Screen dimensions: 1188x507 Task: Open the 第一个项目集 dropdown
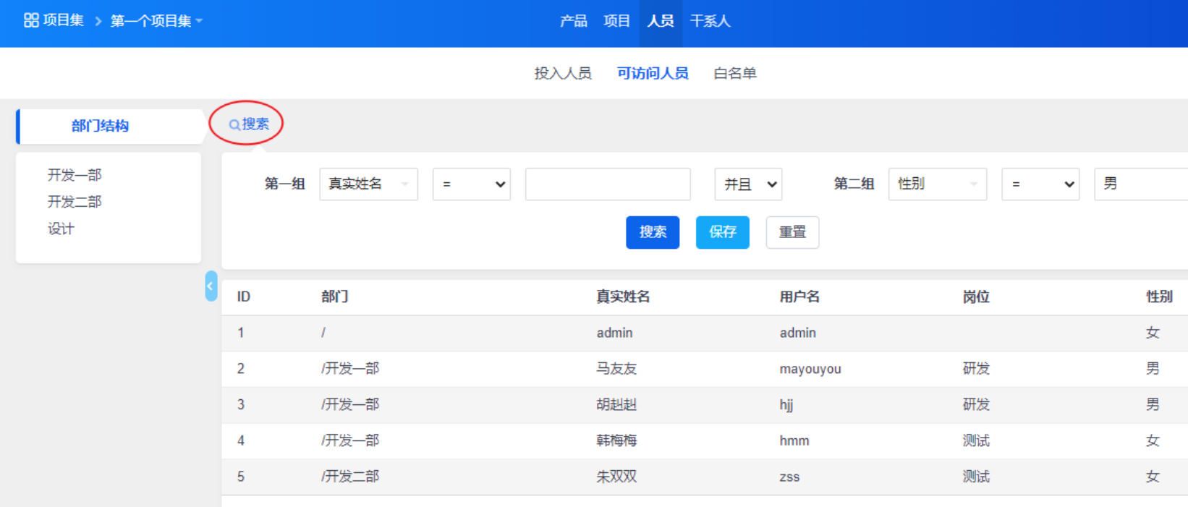pos(156,21)
